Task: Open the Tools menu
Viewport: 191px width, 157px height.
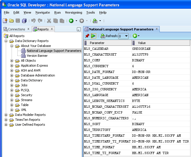Action: (90, 12)
